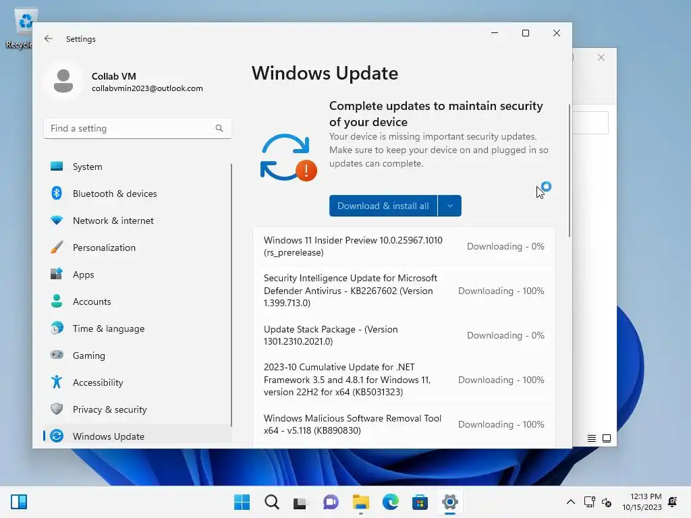Click the Privacy & security shield icon
Viewport: 691px width, 518px height.
pyautogui.click(x=57, y=409)
